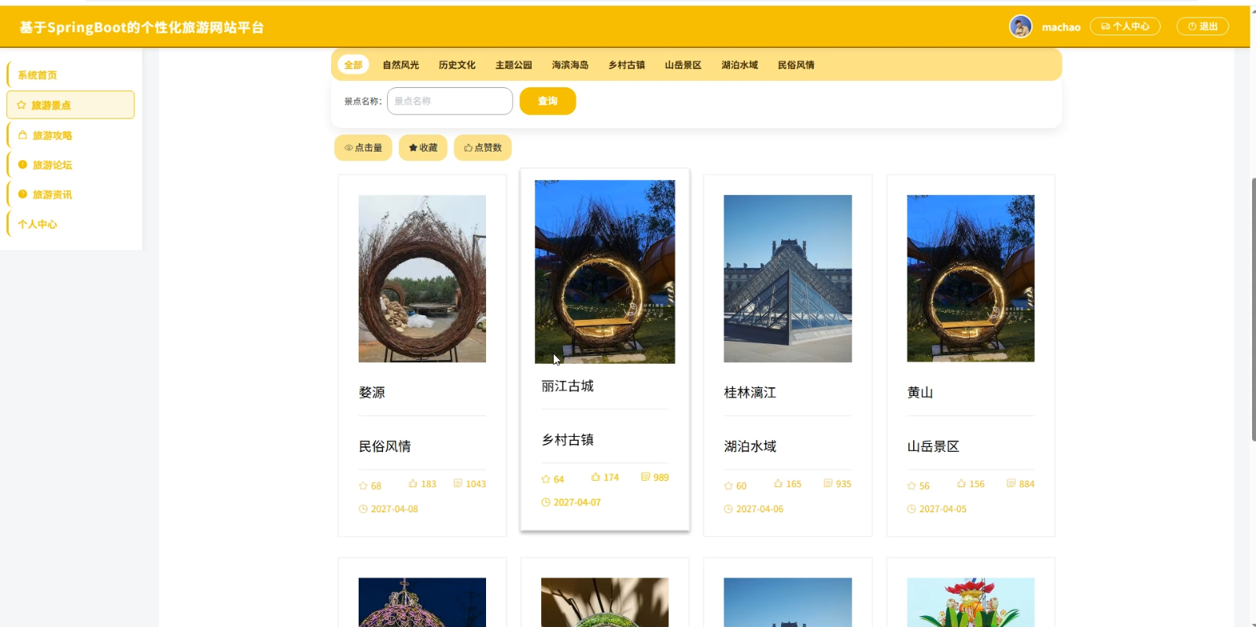Open 旅游攻略 in sidebar
Image resolution: width=1256 pixels, height=627 pixels.
pos(52,135)
